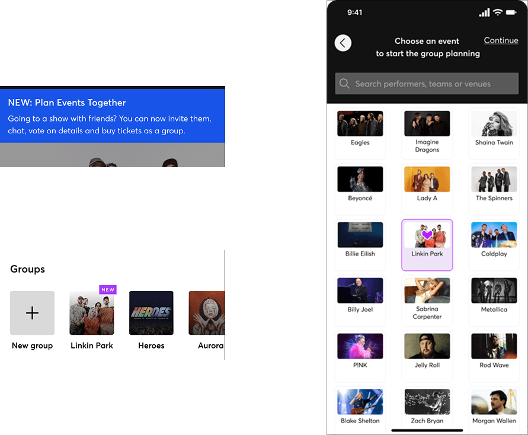528x435 pixels.
Task: Click the NEW: Plan Events Together banner heading
Action: click(x=67, y=103)
